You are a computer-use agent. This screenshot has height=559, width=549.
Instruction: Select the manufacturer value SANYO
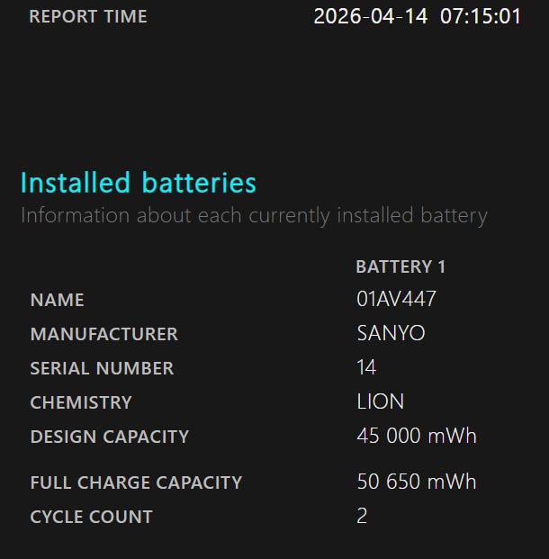point(391,334)
